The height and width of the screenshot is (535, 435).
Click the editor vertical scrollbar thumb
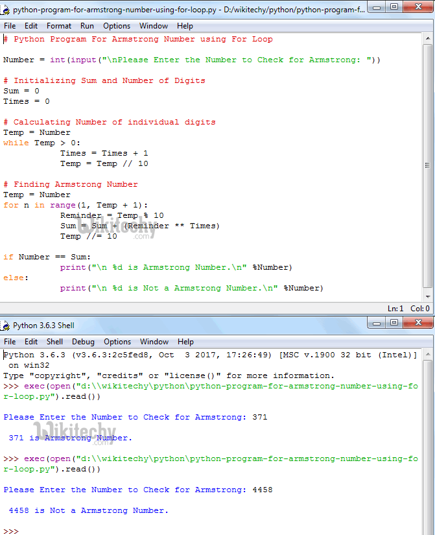coord(428,166)
